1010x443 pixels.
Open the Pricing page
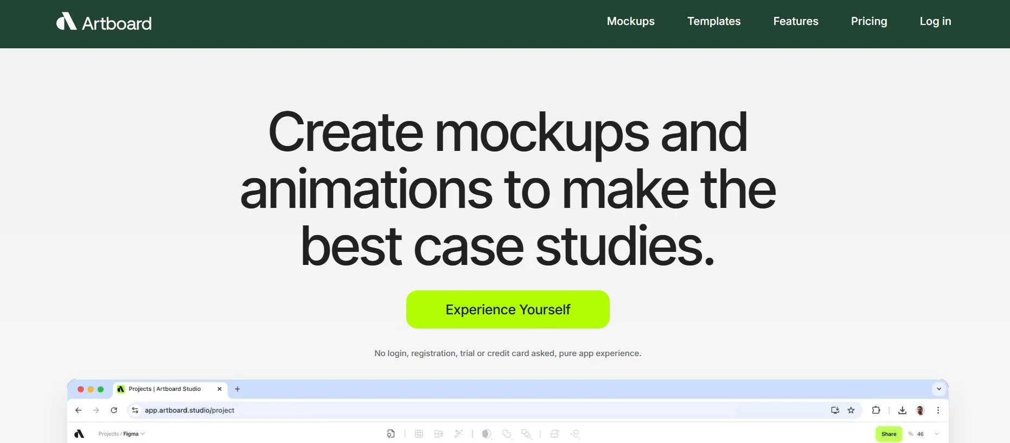(x=869, y=21)
